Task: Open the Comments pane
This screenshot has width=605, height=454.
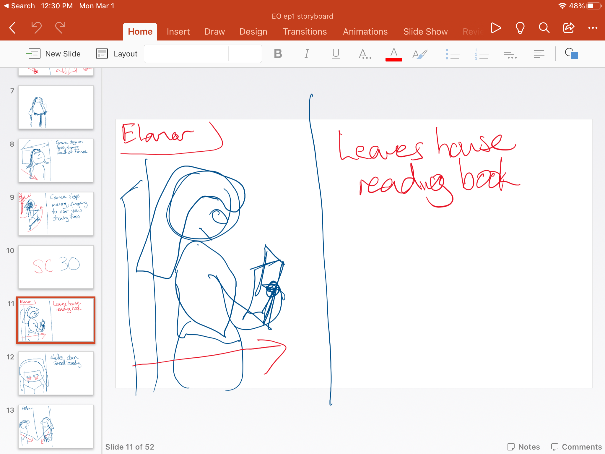Action: pos(576,447)
